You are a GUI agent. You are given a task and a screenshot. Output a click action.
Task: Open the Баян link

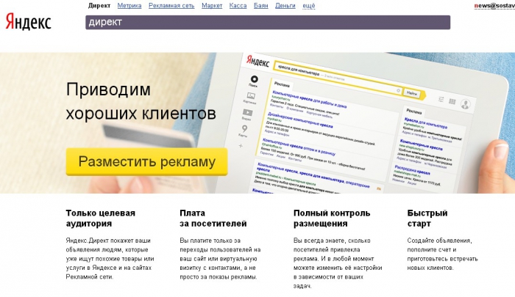(x=260, y=6)
